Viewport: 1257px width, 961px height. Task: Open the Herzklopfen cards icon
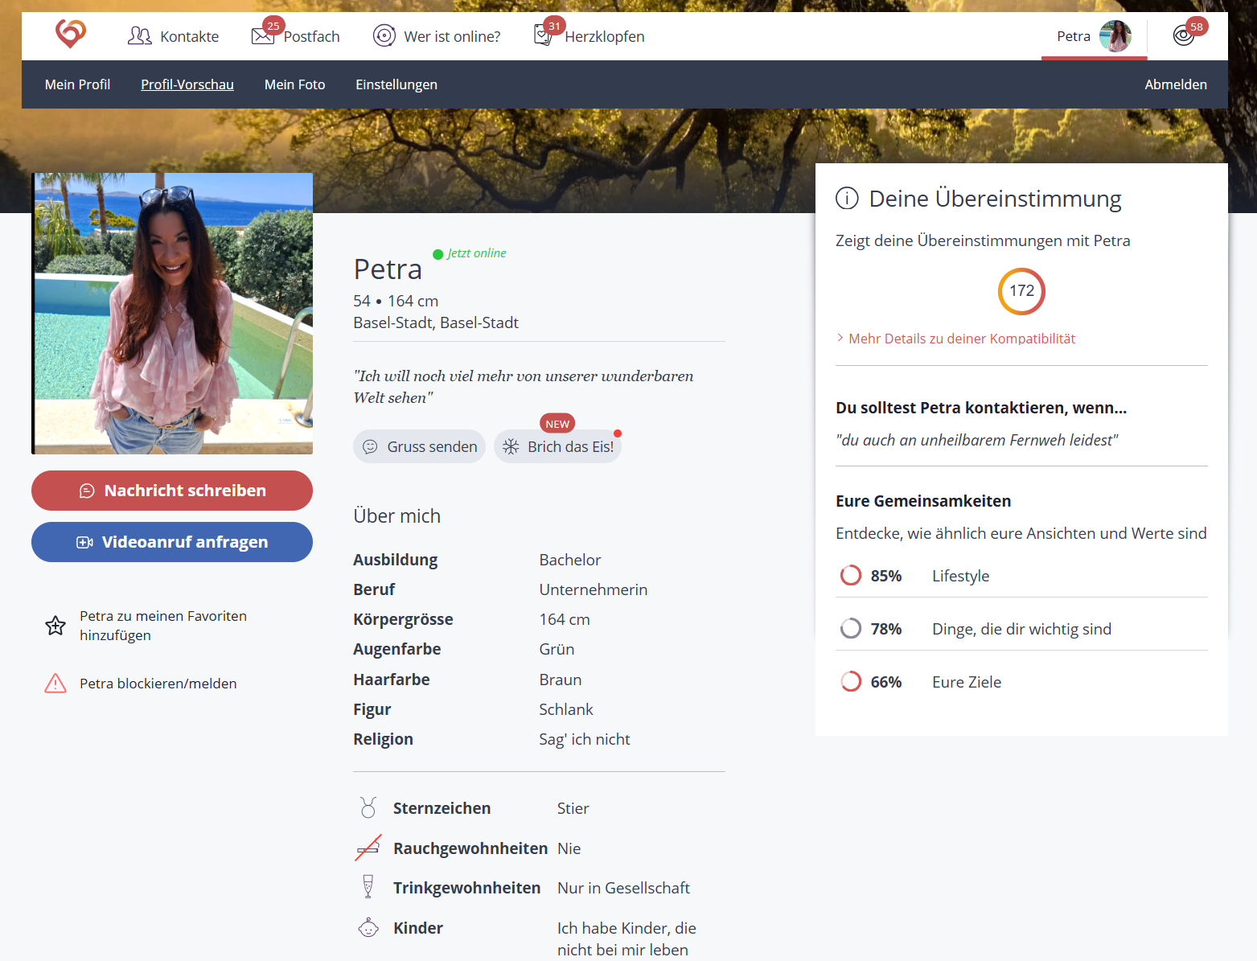click(x=544, y=35)
